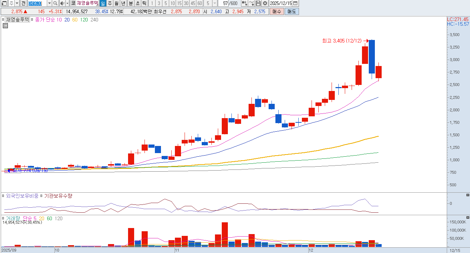
Task: Click the red 매수 buy button
Action: click(276, 11)
